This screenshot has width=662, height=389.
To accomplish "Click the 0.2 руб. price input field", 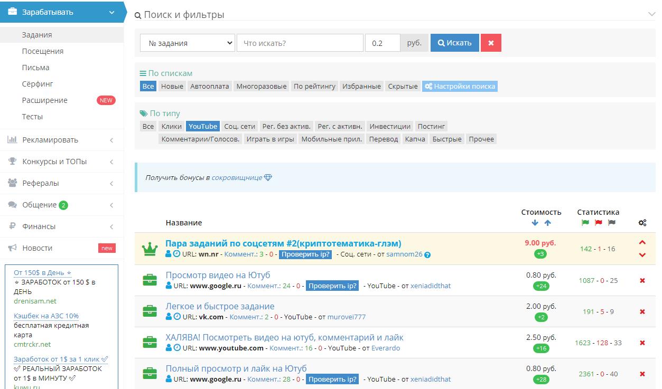I will [383, 43].
